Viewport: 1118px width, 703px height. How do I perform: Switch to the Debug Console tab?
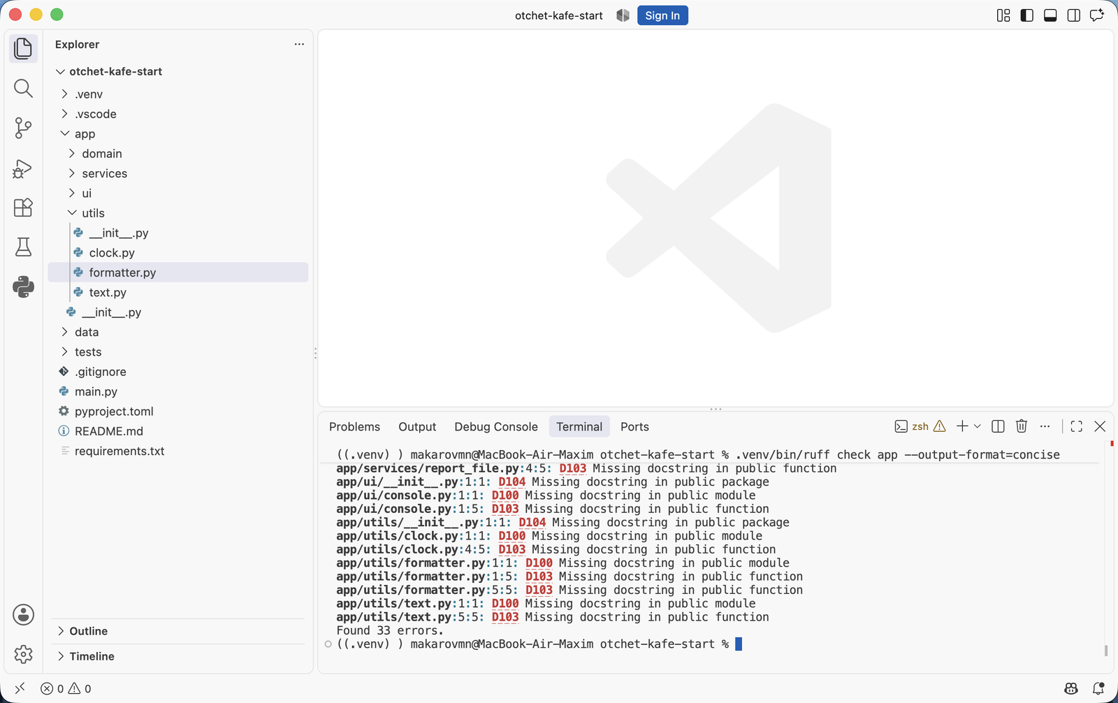pyautogui.click(x=496, y=426)
